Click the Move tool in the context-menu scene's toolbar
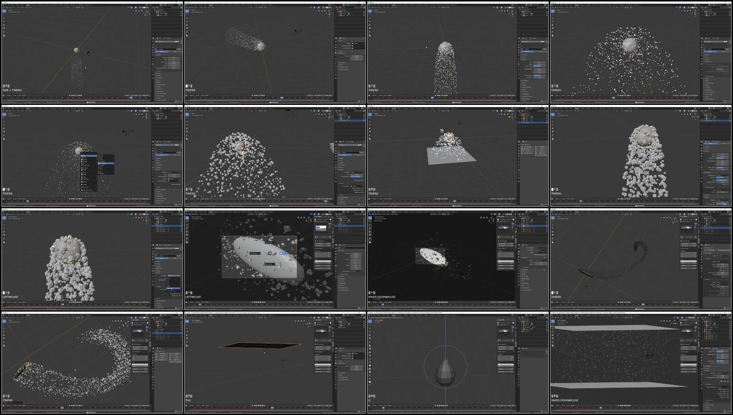The height and width of the screenshot is (415, 733). click(x=4, y=121)
